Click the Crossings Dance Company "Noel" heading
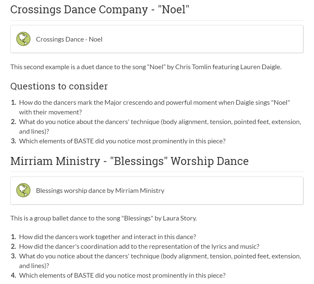 pos(100,10)
